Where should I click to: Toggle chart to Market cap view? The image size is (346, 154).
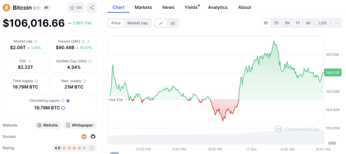(x=137, y=23)
